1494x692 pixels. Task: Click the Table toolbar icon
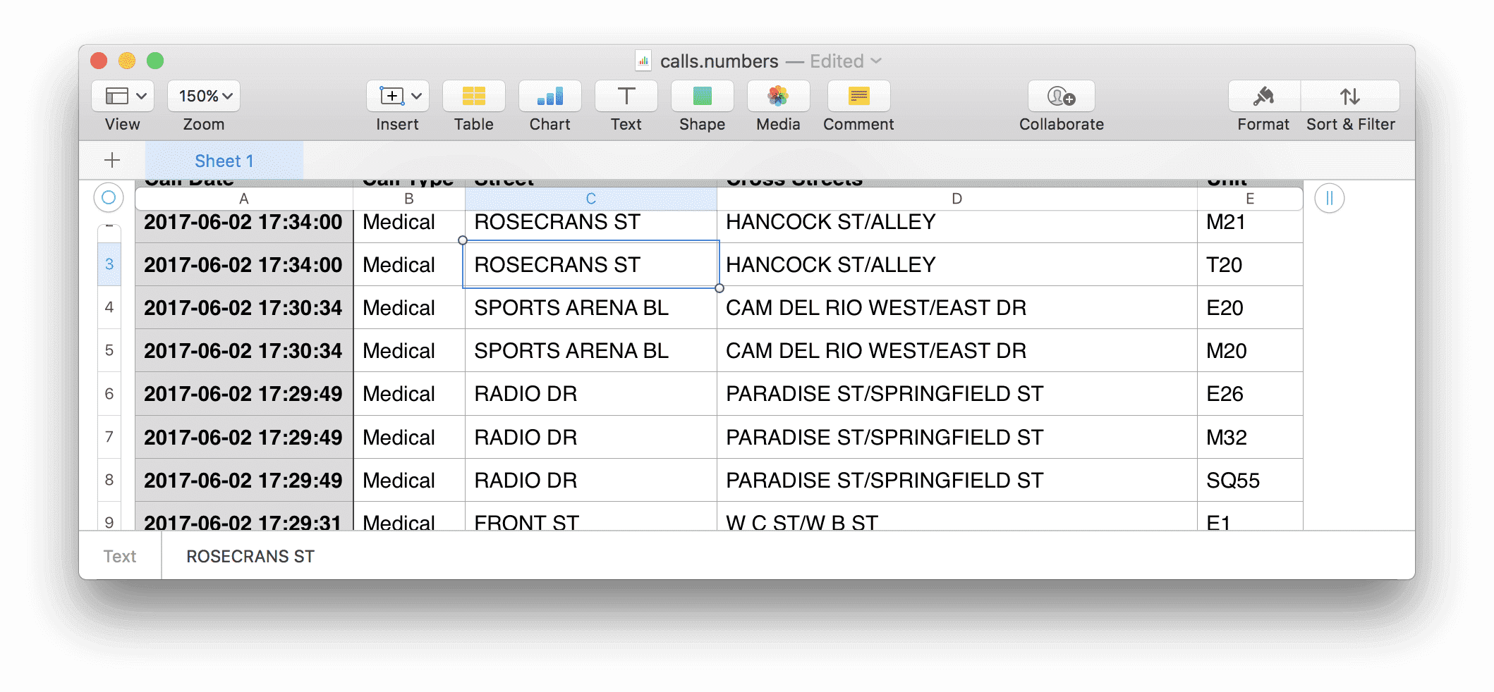click(473, 96)
